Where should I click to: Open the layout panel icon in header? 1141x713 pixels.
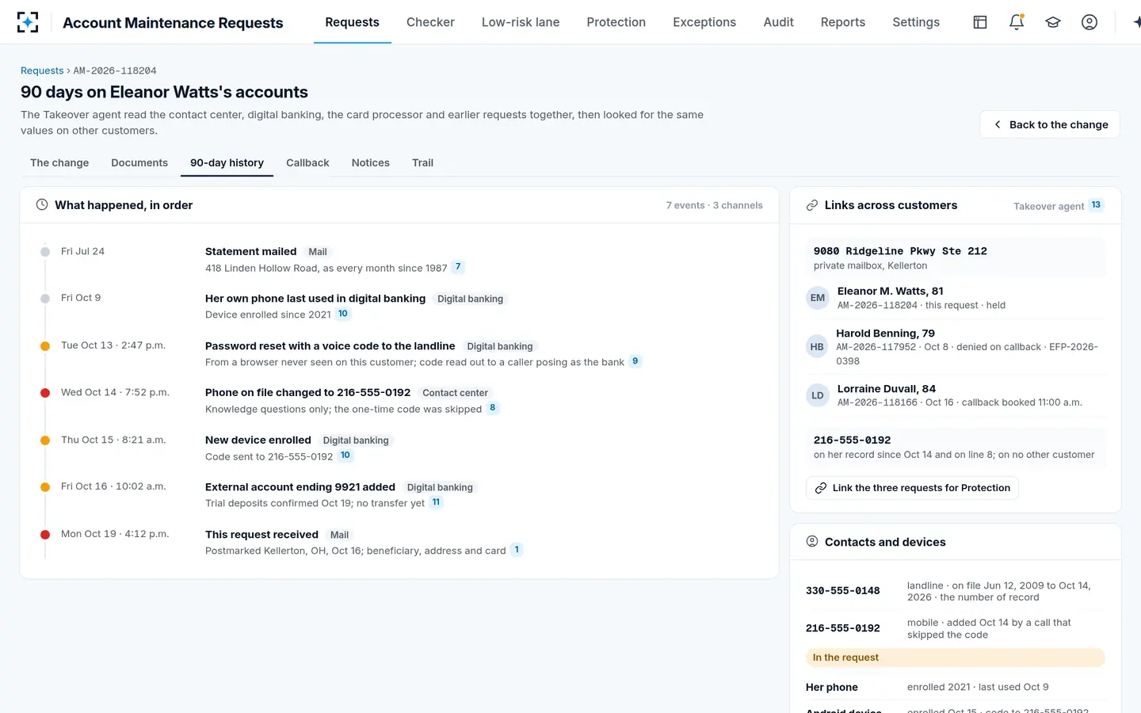click(x=980, y=22)
